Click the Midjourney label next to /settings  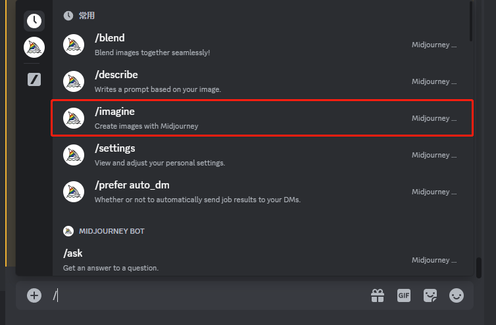tap(434, 155)
